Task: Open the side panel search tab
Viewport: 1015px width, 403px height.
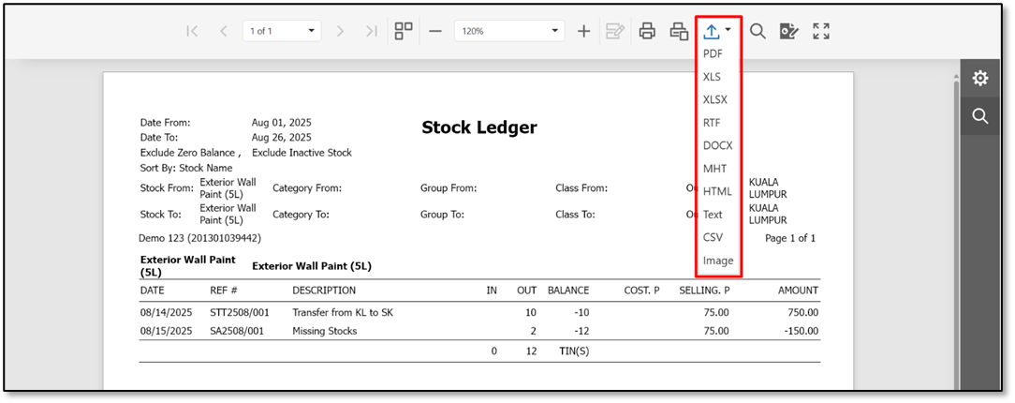Action: (980, 116)
